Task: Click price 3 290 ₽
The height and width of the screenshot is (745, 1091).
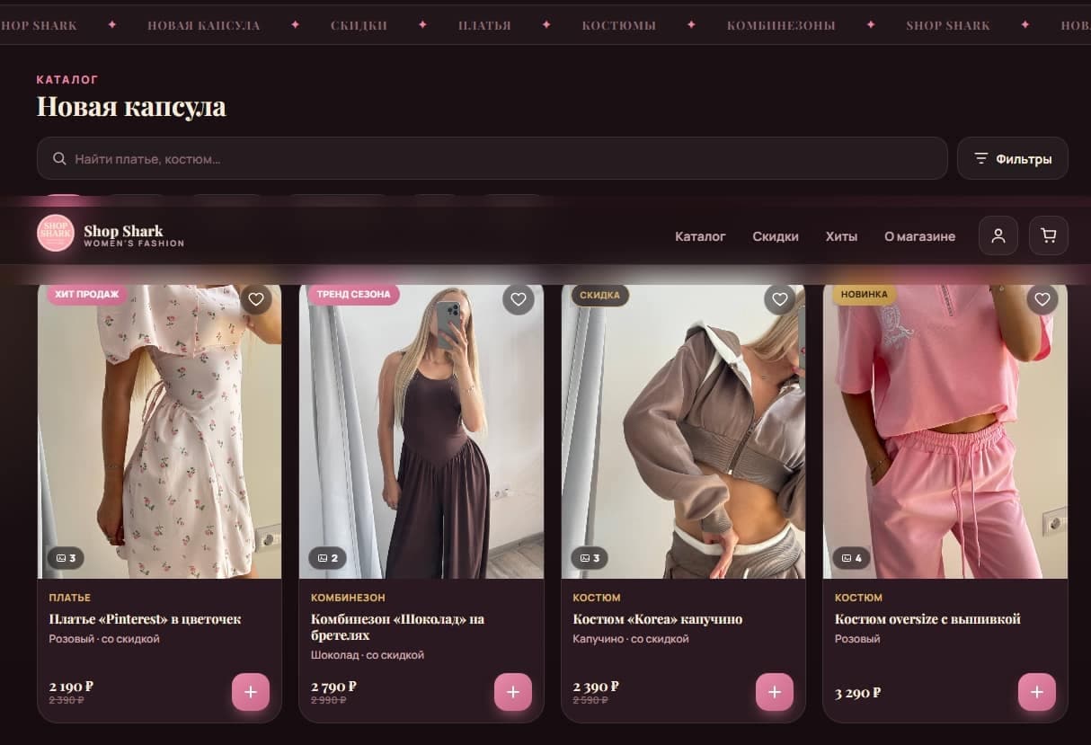Action: tap(857, 693)
